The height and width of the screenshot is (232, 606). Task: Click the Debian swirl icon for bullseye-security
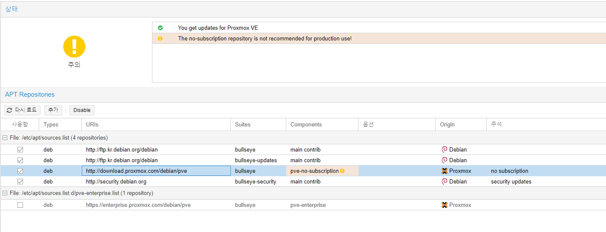[x=445, y=181]
